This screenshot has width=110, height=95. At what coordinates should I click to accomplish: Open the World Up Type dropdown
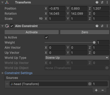[77, 58]
